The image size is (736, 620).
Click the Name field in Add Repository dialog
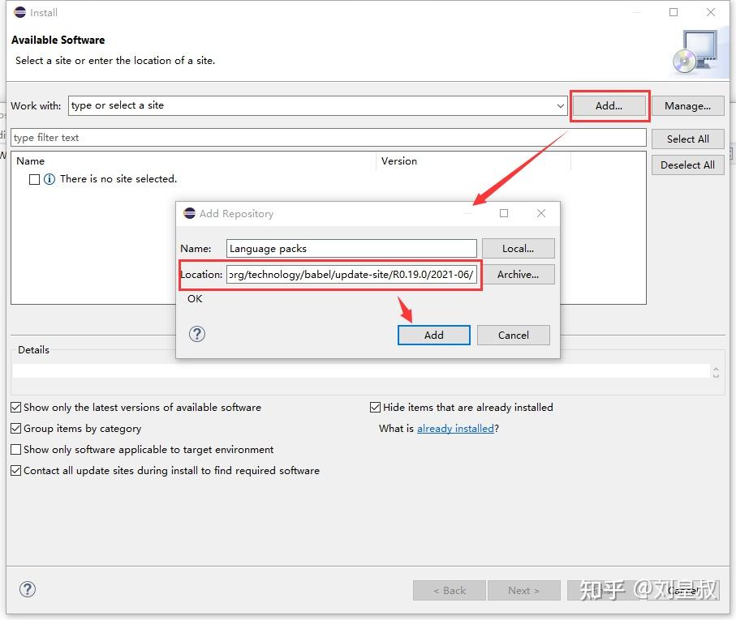pos(351,248)
